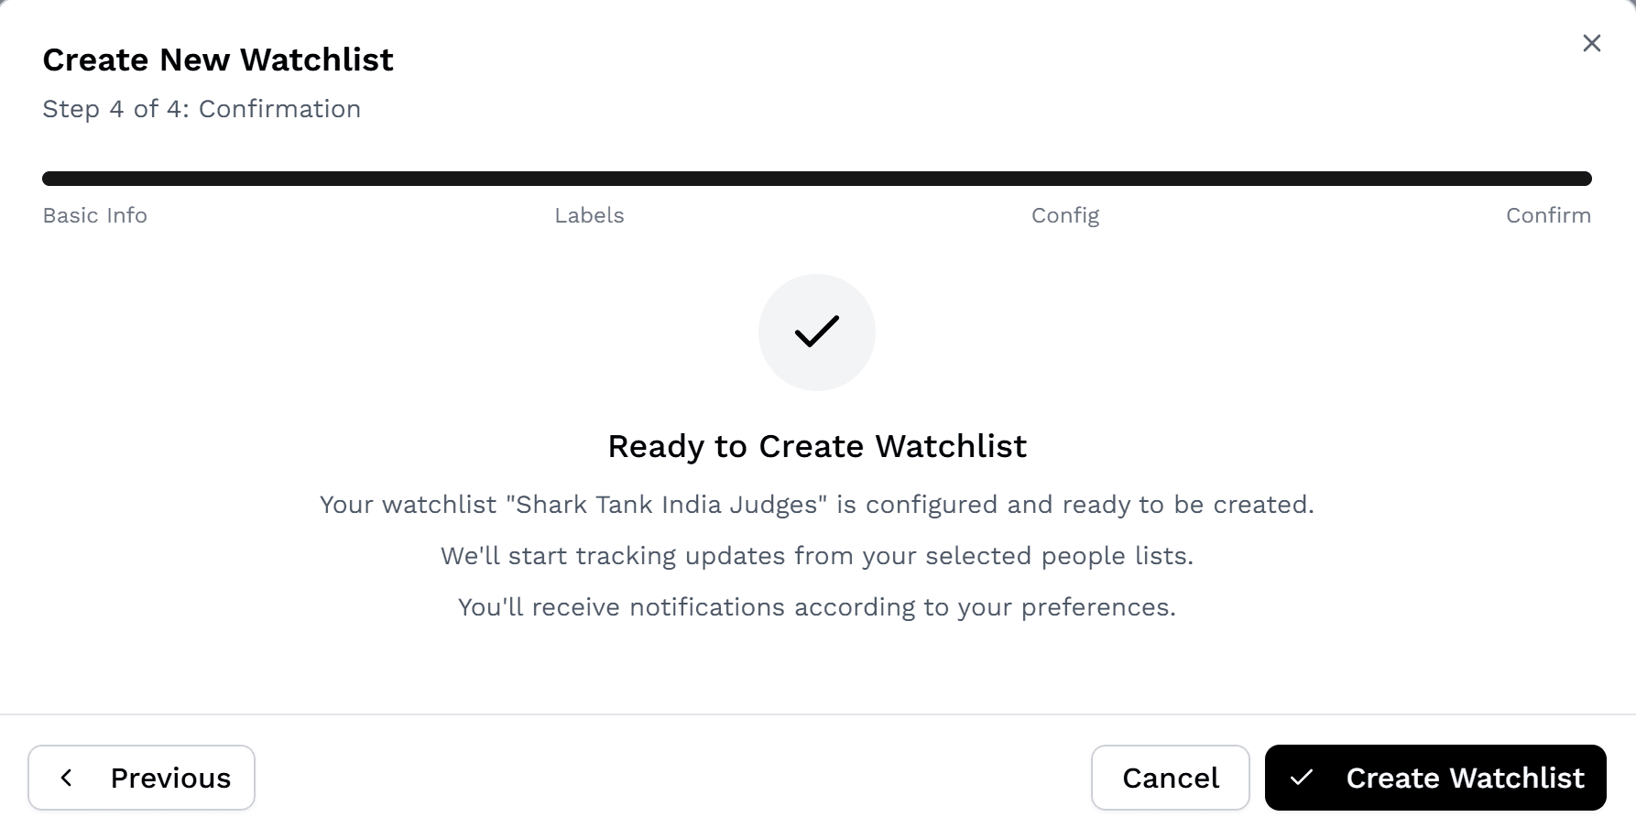Select the Confirm step label
Viewport: 1636px width, 839px height.
(x=1548, y=215)
